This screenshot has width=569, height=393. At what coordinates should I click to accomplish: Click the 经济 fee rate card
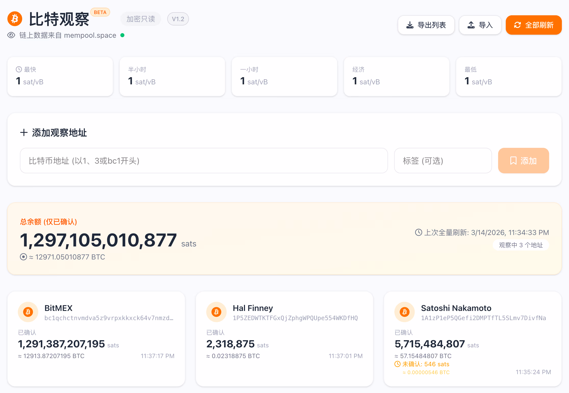point(397,76)
